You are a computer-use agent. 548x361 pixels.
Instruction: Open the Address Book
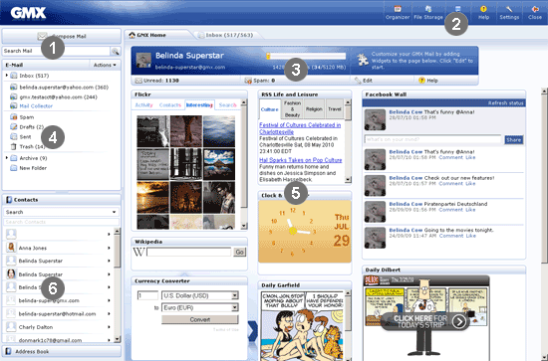(x=62, y=352)
